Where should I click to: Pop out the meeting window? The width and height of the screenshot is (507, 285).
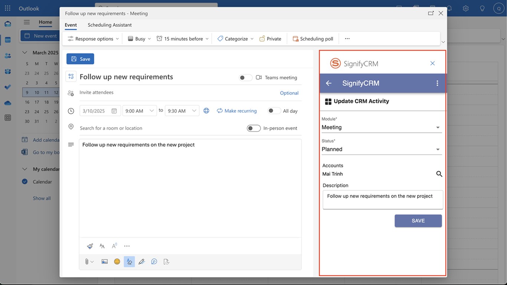(x=431, y=13)
